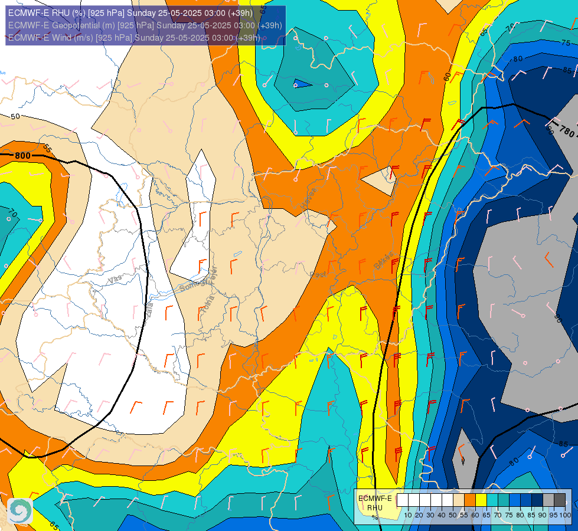Pick the beige 50–55% legend swatch

[x=459, y=500]
